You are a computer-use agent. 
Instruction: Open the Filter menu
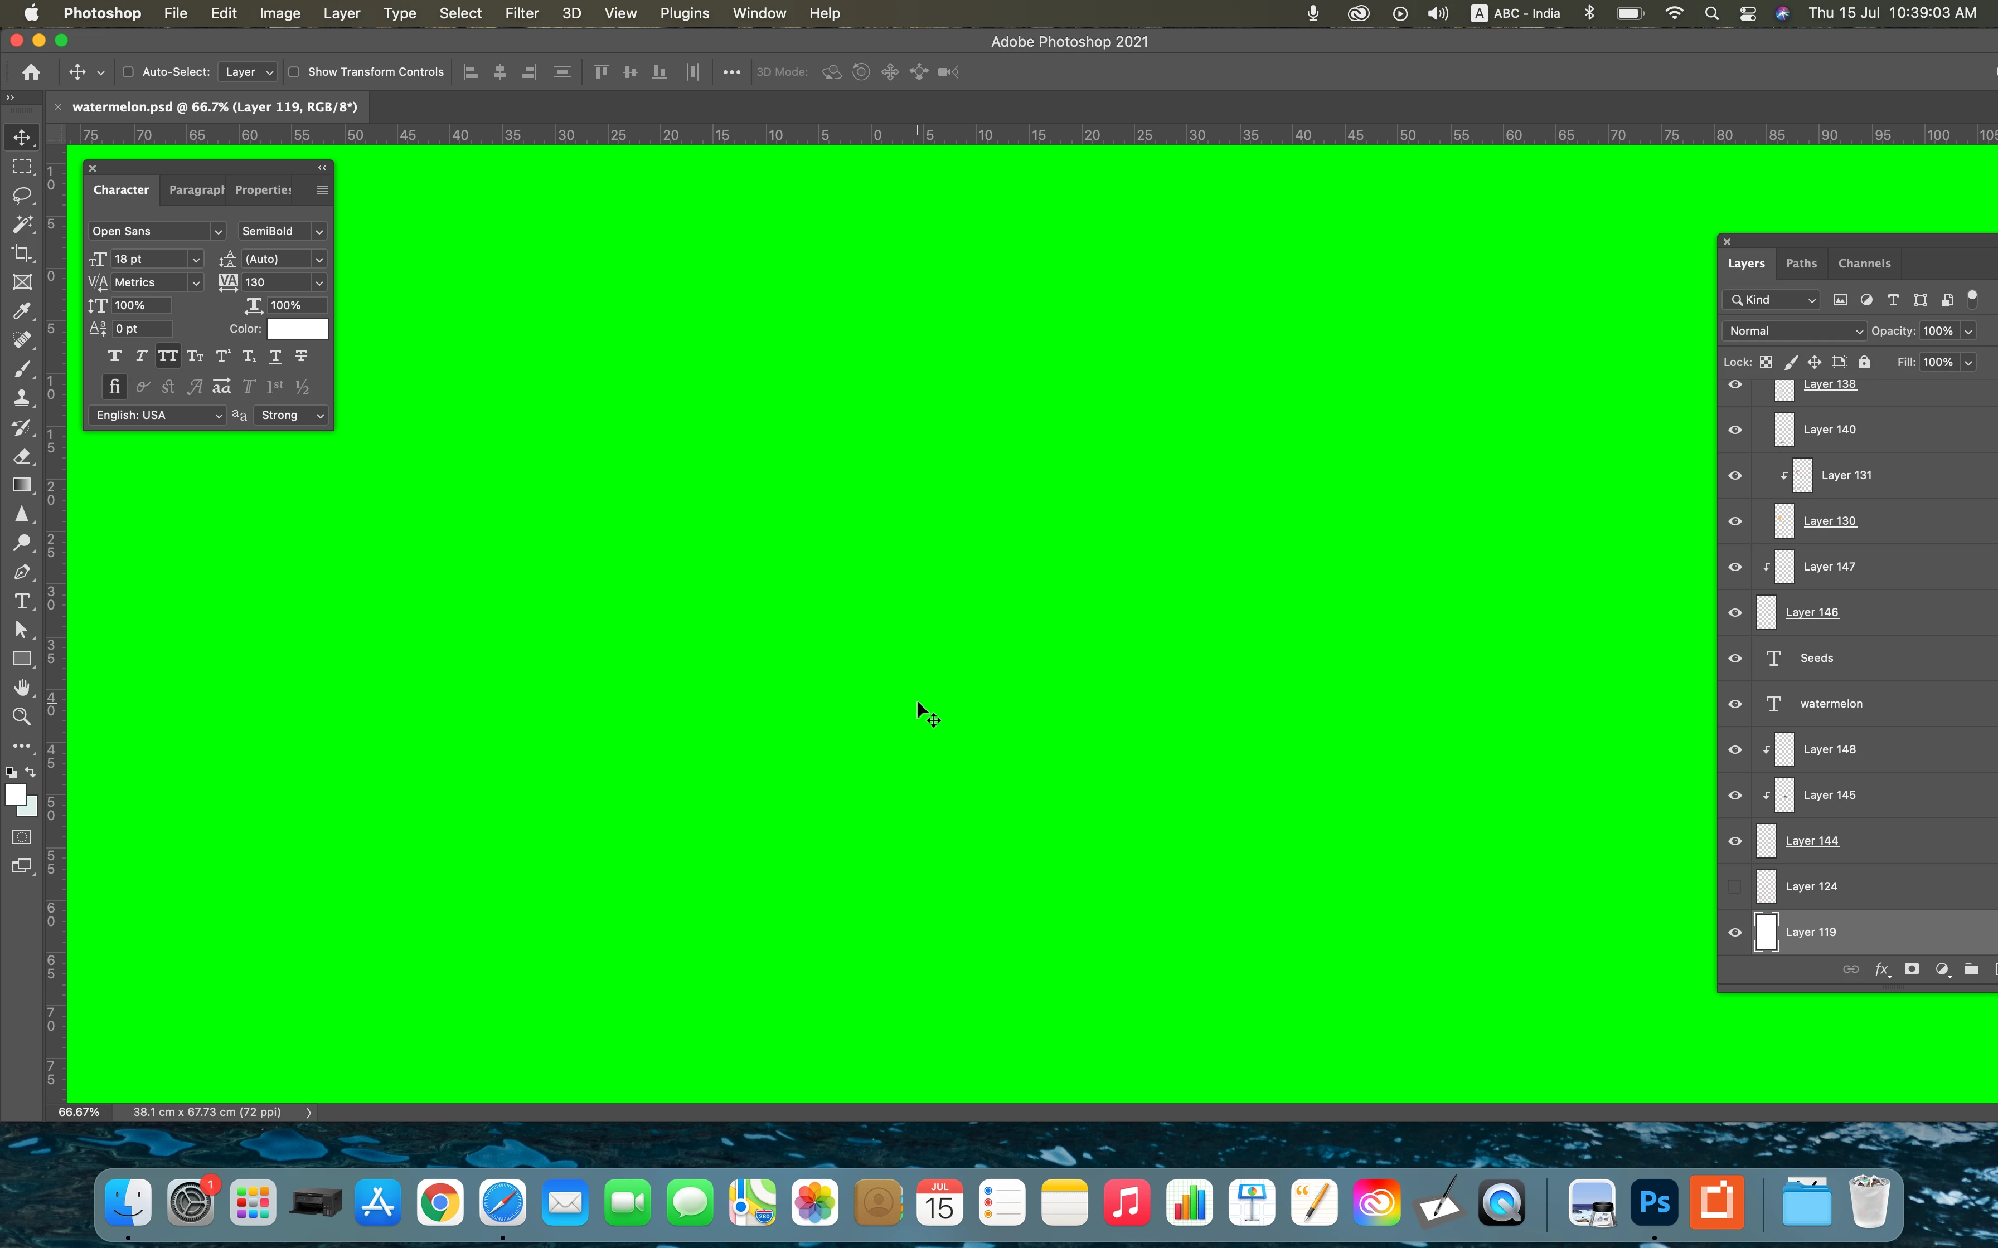521,13
